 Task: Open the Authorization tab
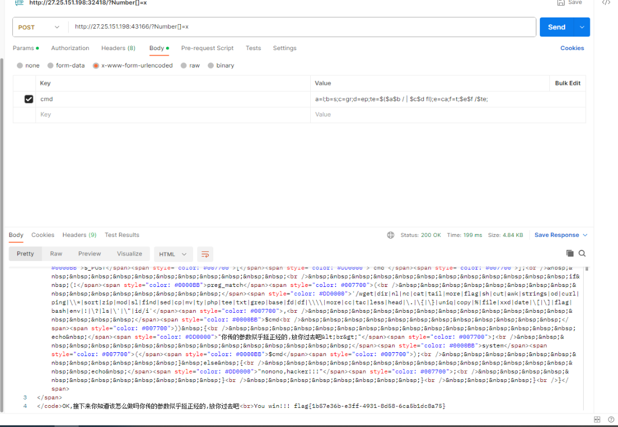click(70, 48)
